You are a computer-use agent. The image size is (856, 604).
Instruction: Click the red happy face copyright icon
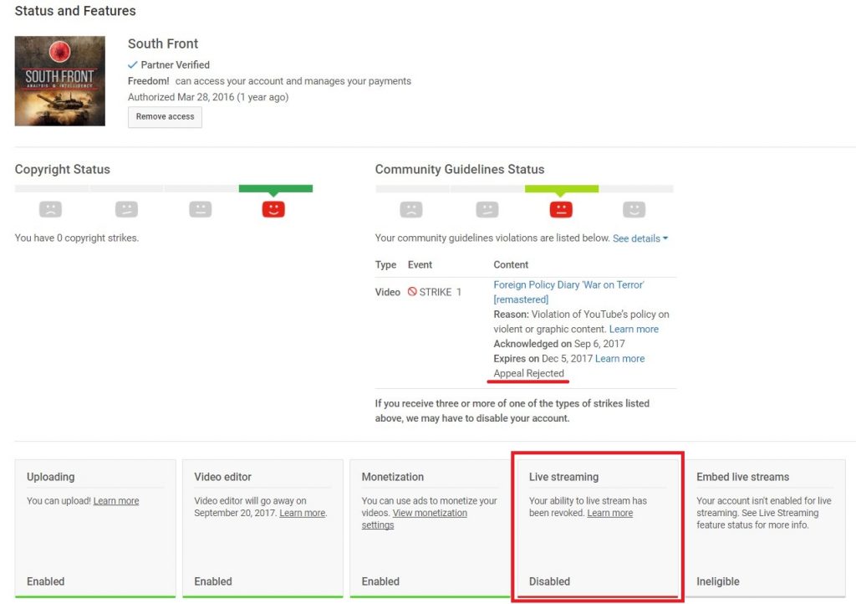tap(273, 209)
